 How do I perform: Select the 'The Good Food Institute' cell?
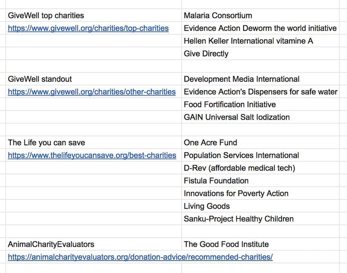point(261,244)
